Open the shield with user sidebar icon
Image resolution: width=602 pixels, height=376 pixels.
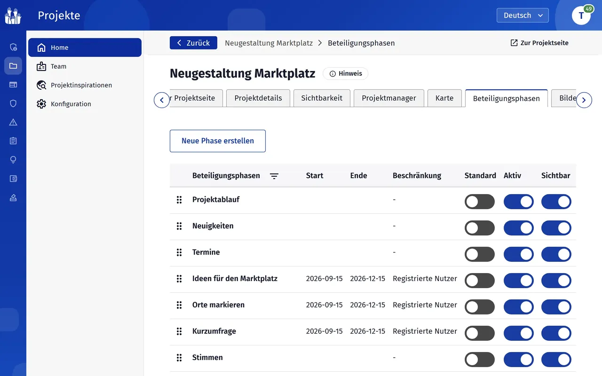pos(13,47)
